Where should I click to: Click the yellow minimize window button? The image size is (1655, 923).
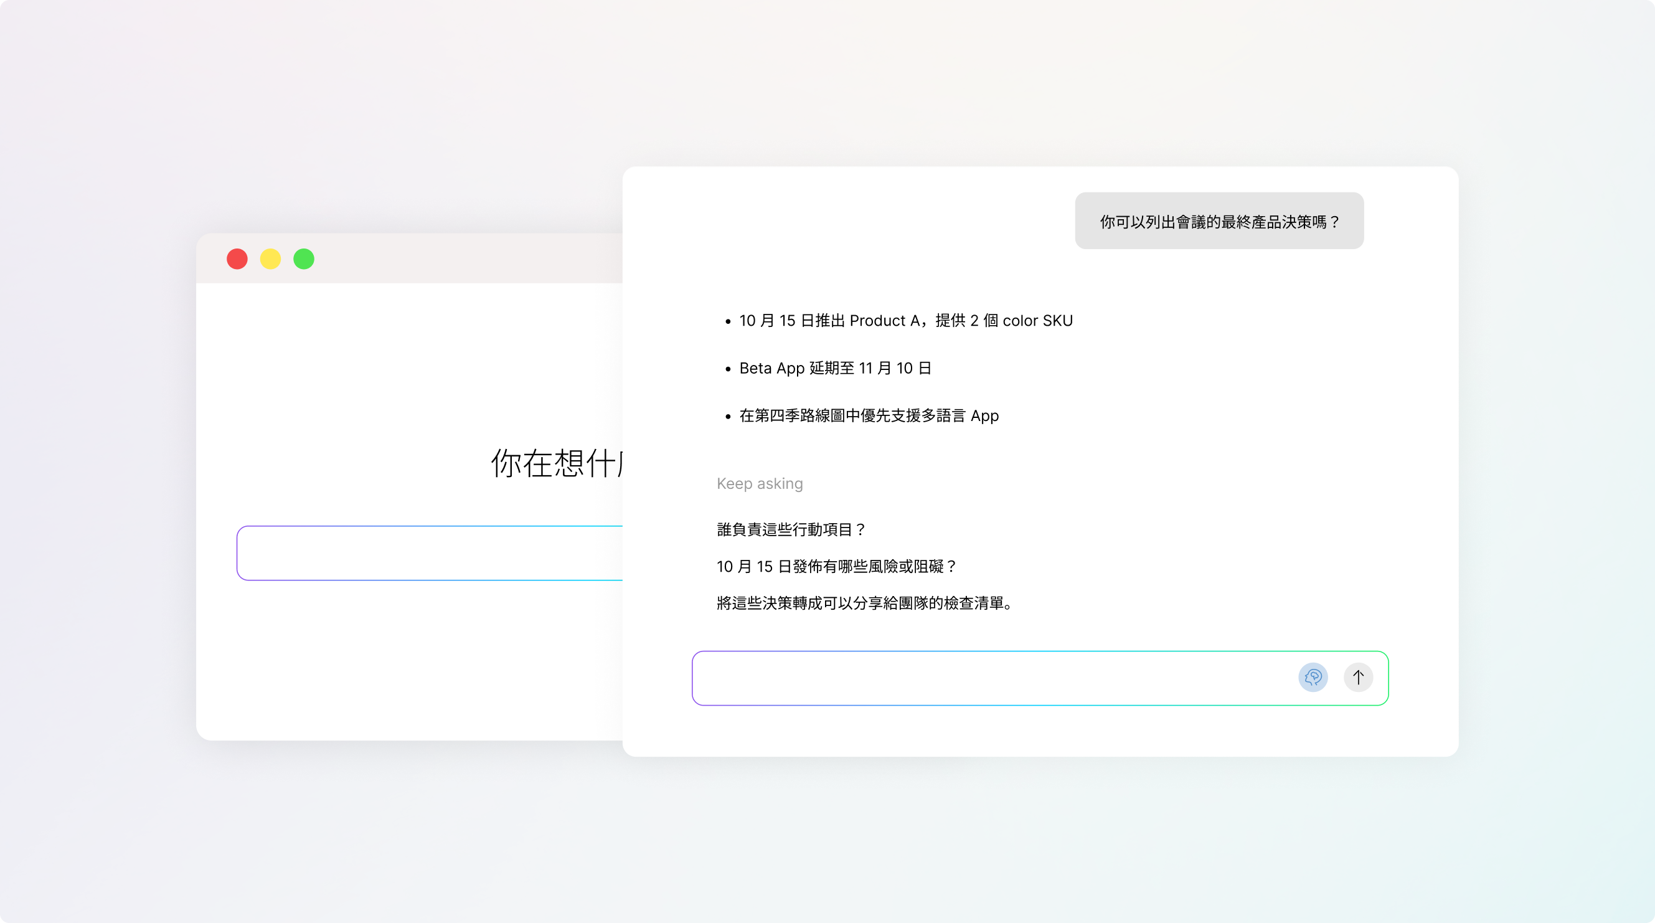point(270,259)
